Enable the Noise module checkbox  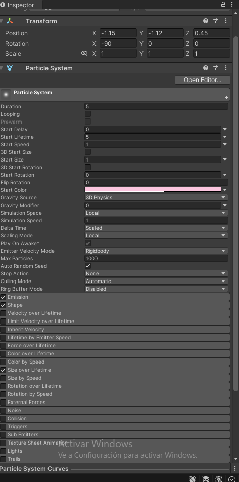(3, 411)
